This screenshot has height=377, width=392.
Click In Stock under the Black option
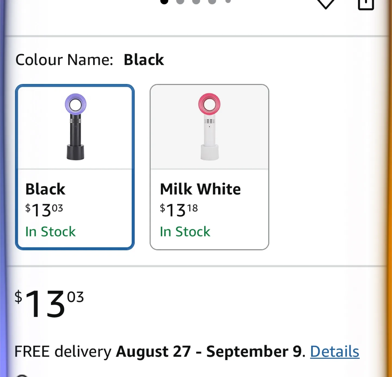(x=50, y=232)
